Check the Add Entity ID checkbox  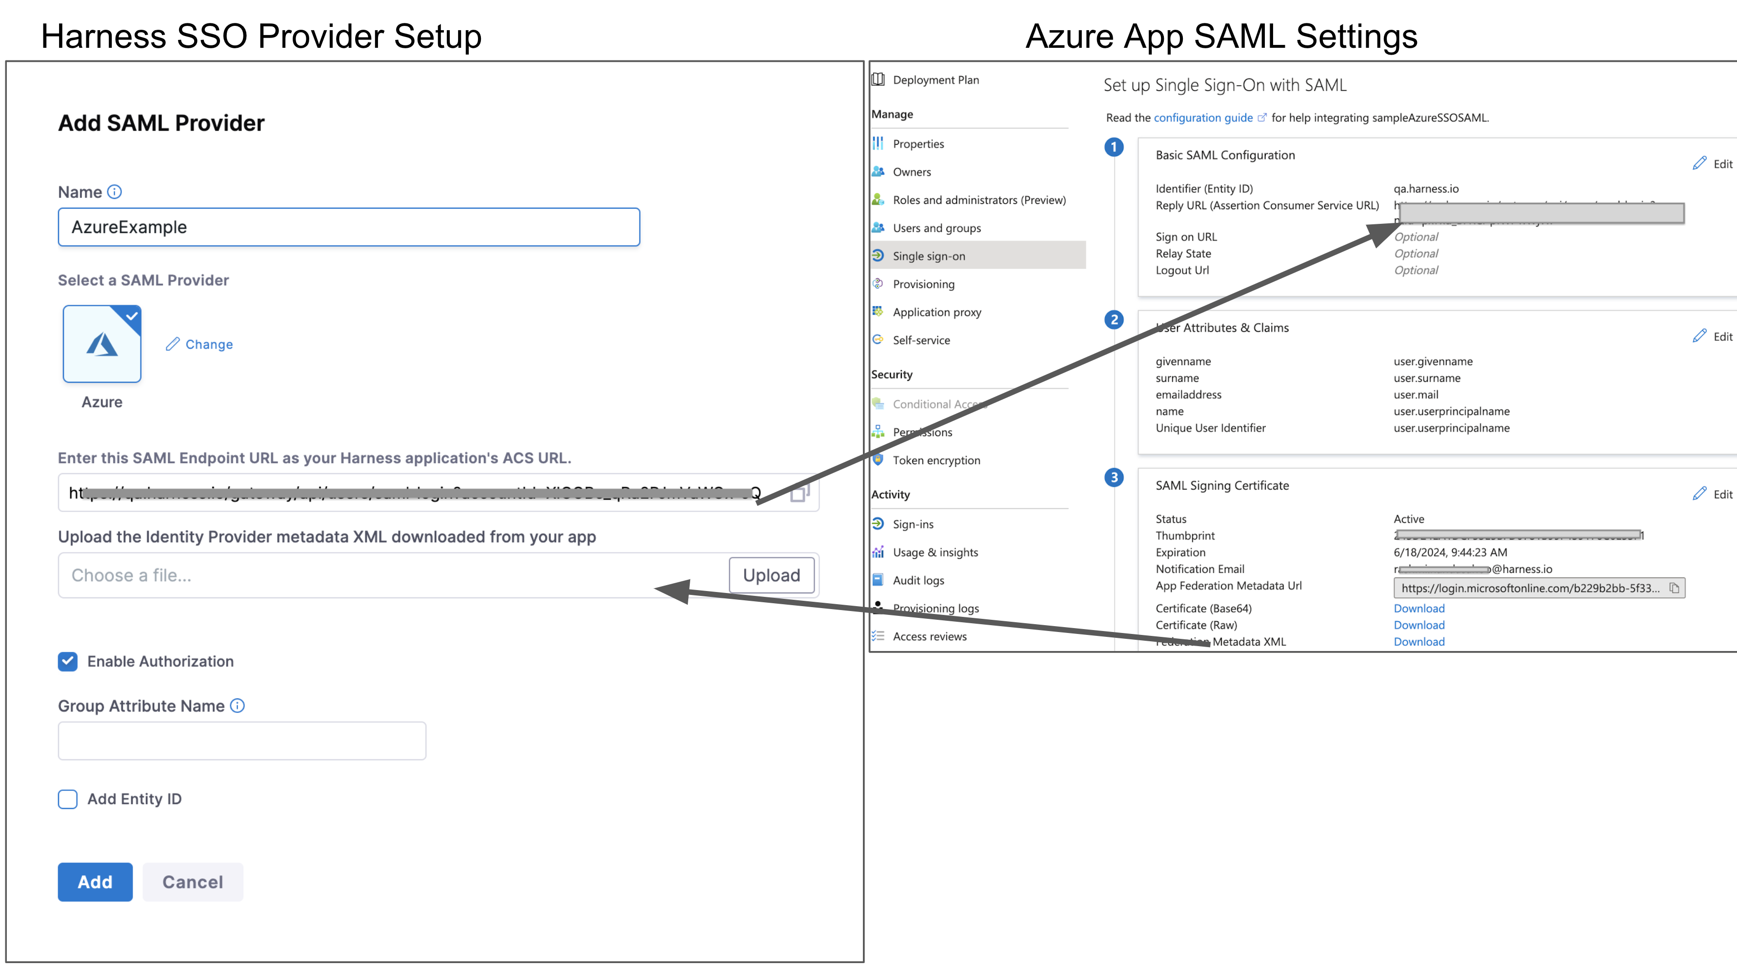pos(67,799)
